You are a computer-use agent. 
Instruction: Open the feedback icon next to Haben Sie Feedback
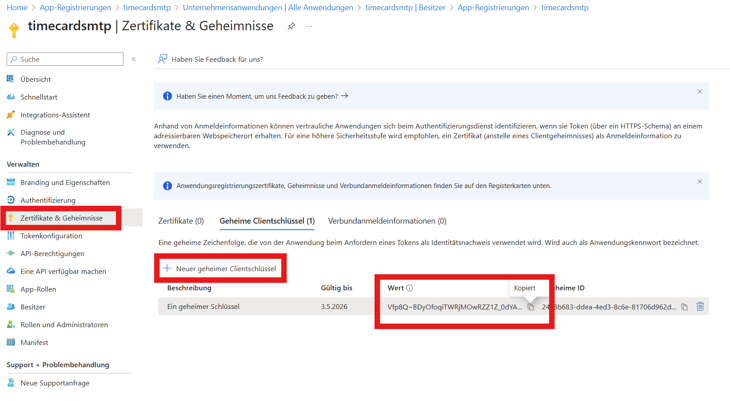(163, 59)
